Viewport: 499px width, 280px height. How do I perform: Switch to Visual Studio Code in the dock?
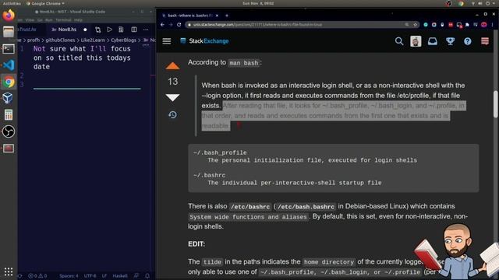pyautogui.click(x=9, y=65)
